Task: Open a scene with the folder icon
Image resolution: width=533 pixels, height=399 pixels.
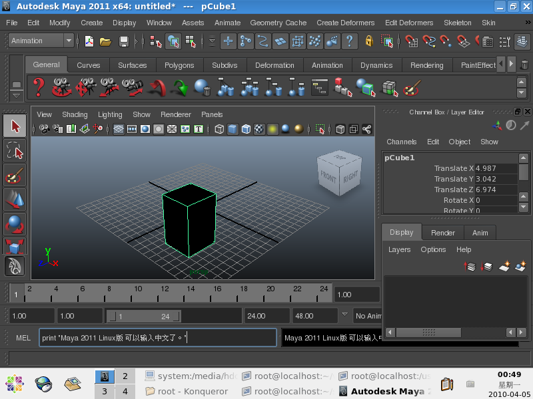Action: [106, 41]
